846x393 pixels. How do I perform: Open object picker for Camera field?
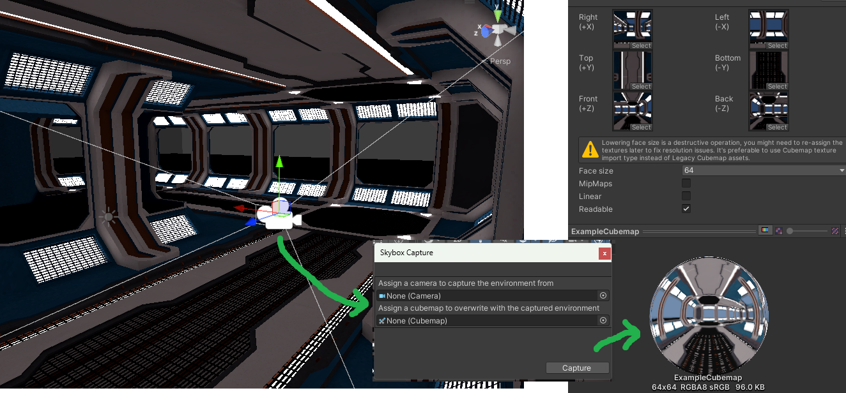tap(603, 296)
